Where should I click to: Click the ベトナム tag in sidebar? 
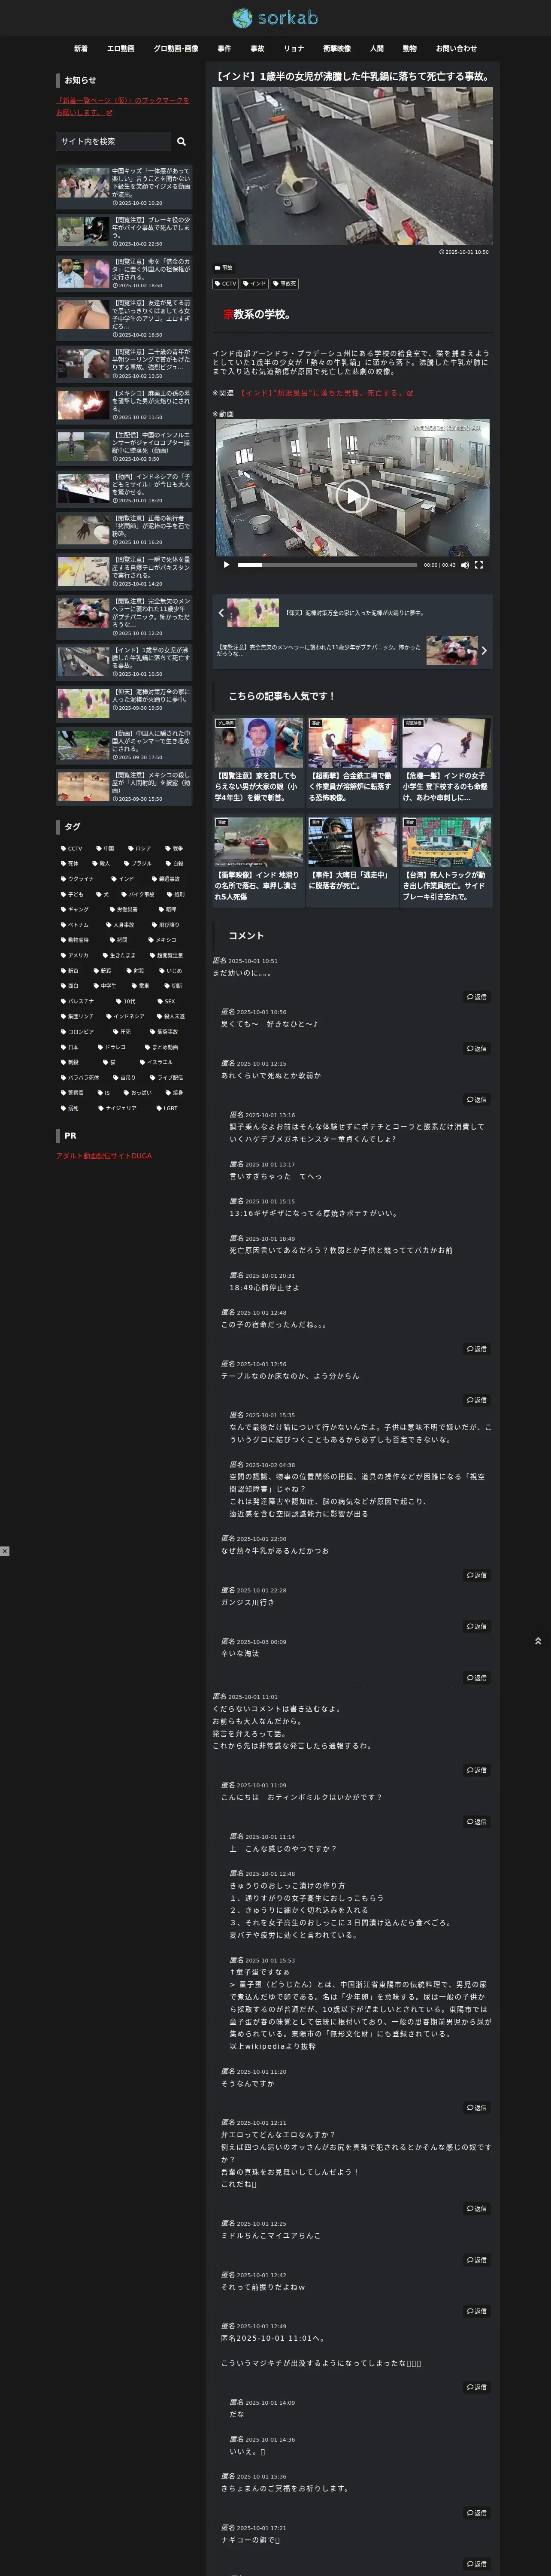tap(75, 925)
